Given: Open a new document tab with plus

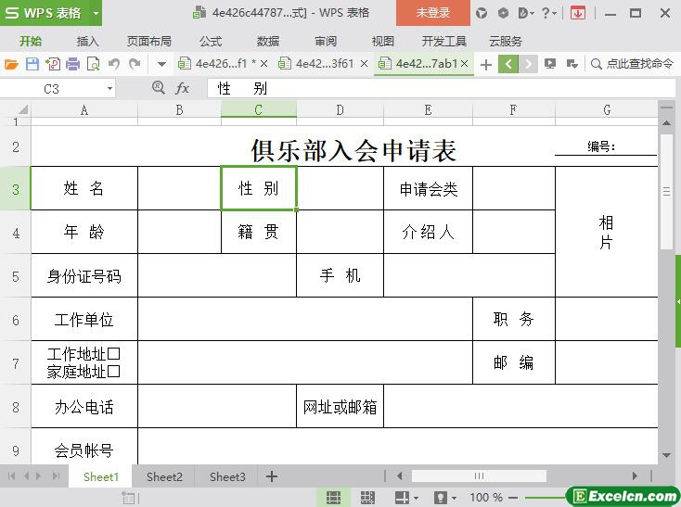Looking at the screenshot, I should point(485,64).
